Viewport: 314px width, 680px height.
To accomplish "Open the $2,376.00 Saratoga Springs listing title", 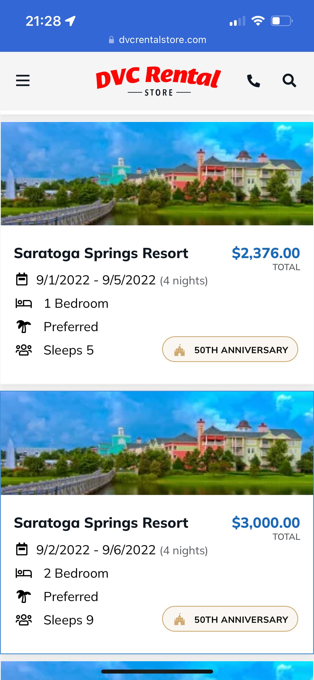I will coord(101,253).
